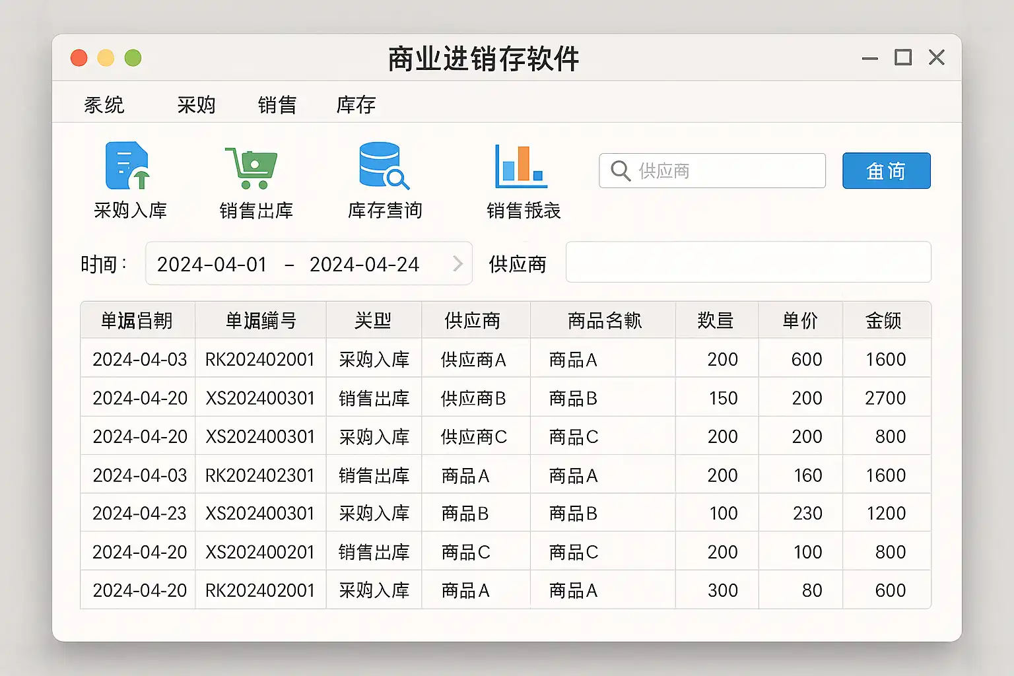Viewport: 1014px width, 676px height.
Task: Open the 2024-04-24 end date picker
Action: click(364, 264)
